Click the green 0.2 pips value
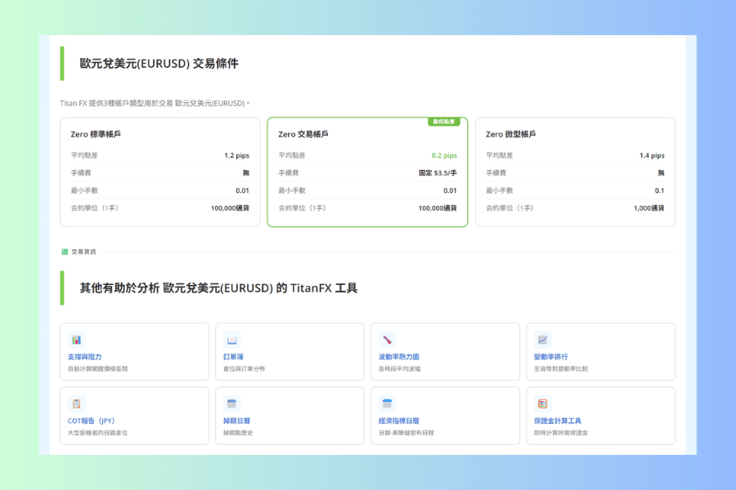The height and width of the screenshot is (490, 736). (x=444, y=155)
